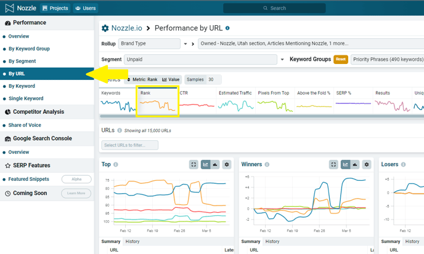424x254 pixels.
Task: Open the Top chart settings gear
Action: (x=227, y=164)
